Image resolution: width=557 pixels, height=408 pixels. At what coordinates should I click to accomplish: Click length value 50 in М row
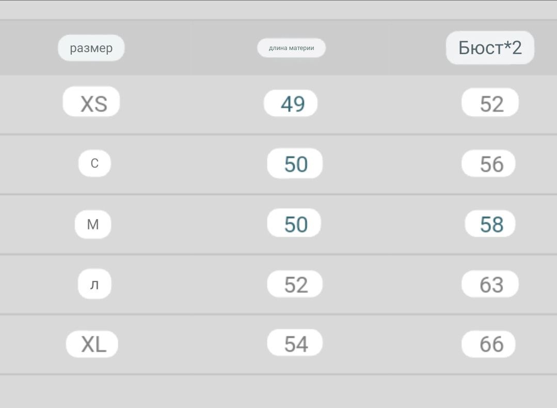point(294,223)
